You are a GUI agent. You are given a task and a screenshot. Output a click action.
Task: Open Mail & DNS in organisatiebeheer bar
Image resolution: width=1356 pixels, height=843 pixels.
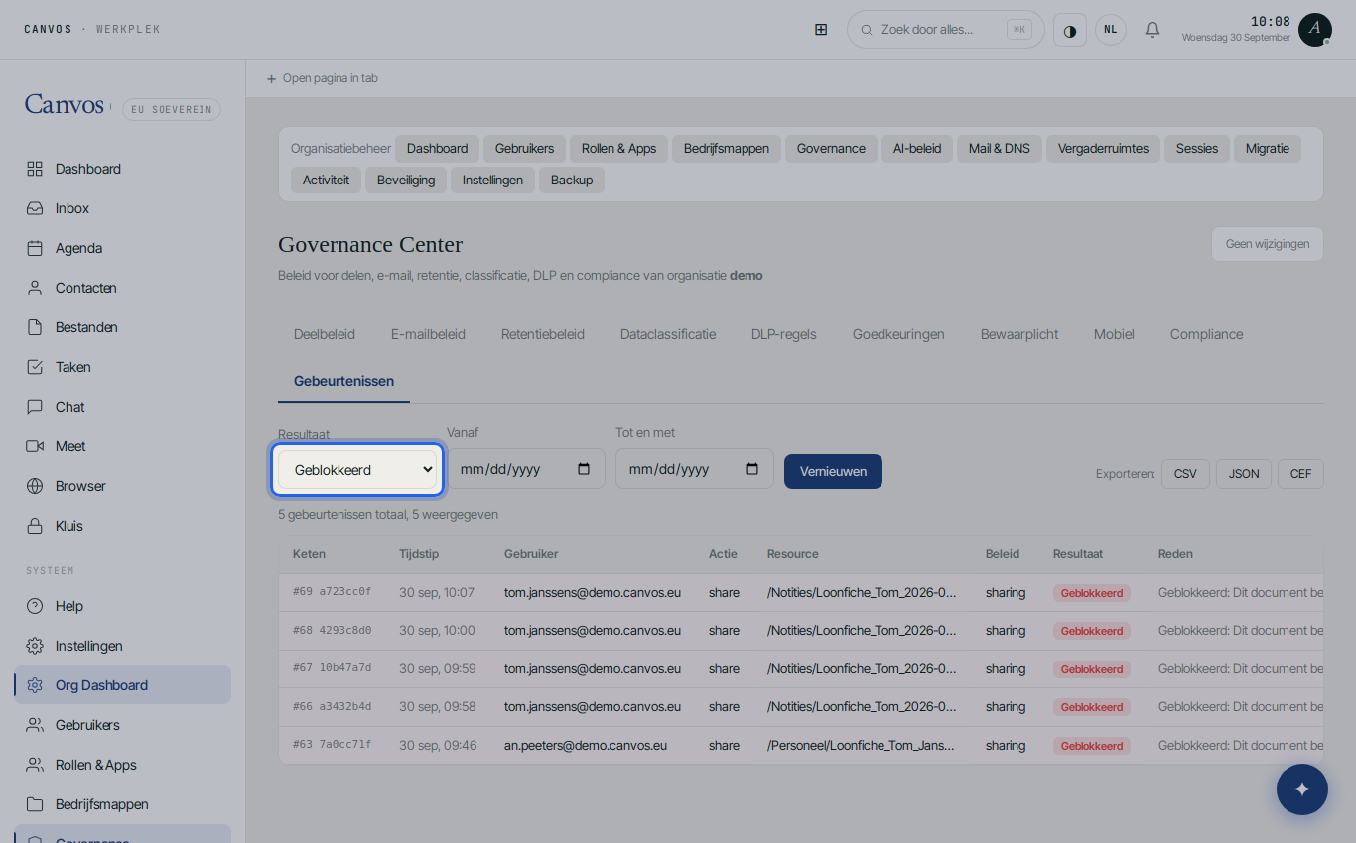coord(1000,149)
